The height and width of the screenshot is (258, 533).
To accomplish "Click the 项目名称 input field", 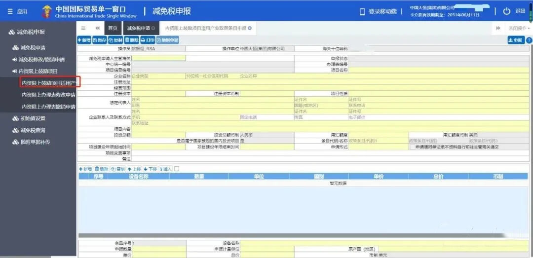I will pos(439,70).
